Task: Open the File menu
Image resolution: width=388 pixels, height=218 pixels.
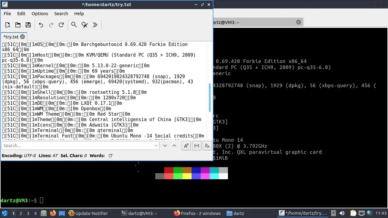Action: click(x=7, y=14)
